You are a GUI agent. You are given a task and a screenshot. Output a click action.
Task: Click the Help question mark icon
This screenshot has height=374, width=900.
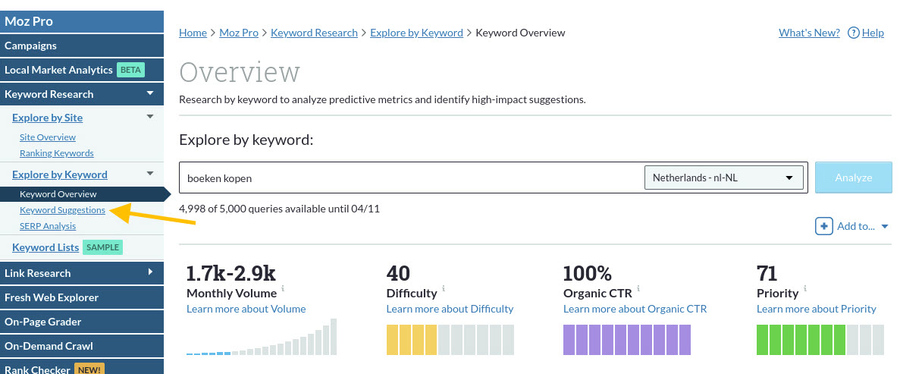pyautogui.click(x=853, y=33)
